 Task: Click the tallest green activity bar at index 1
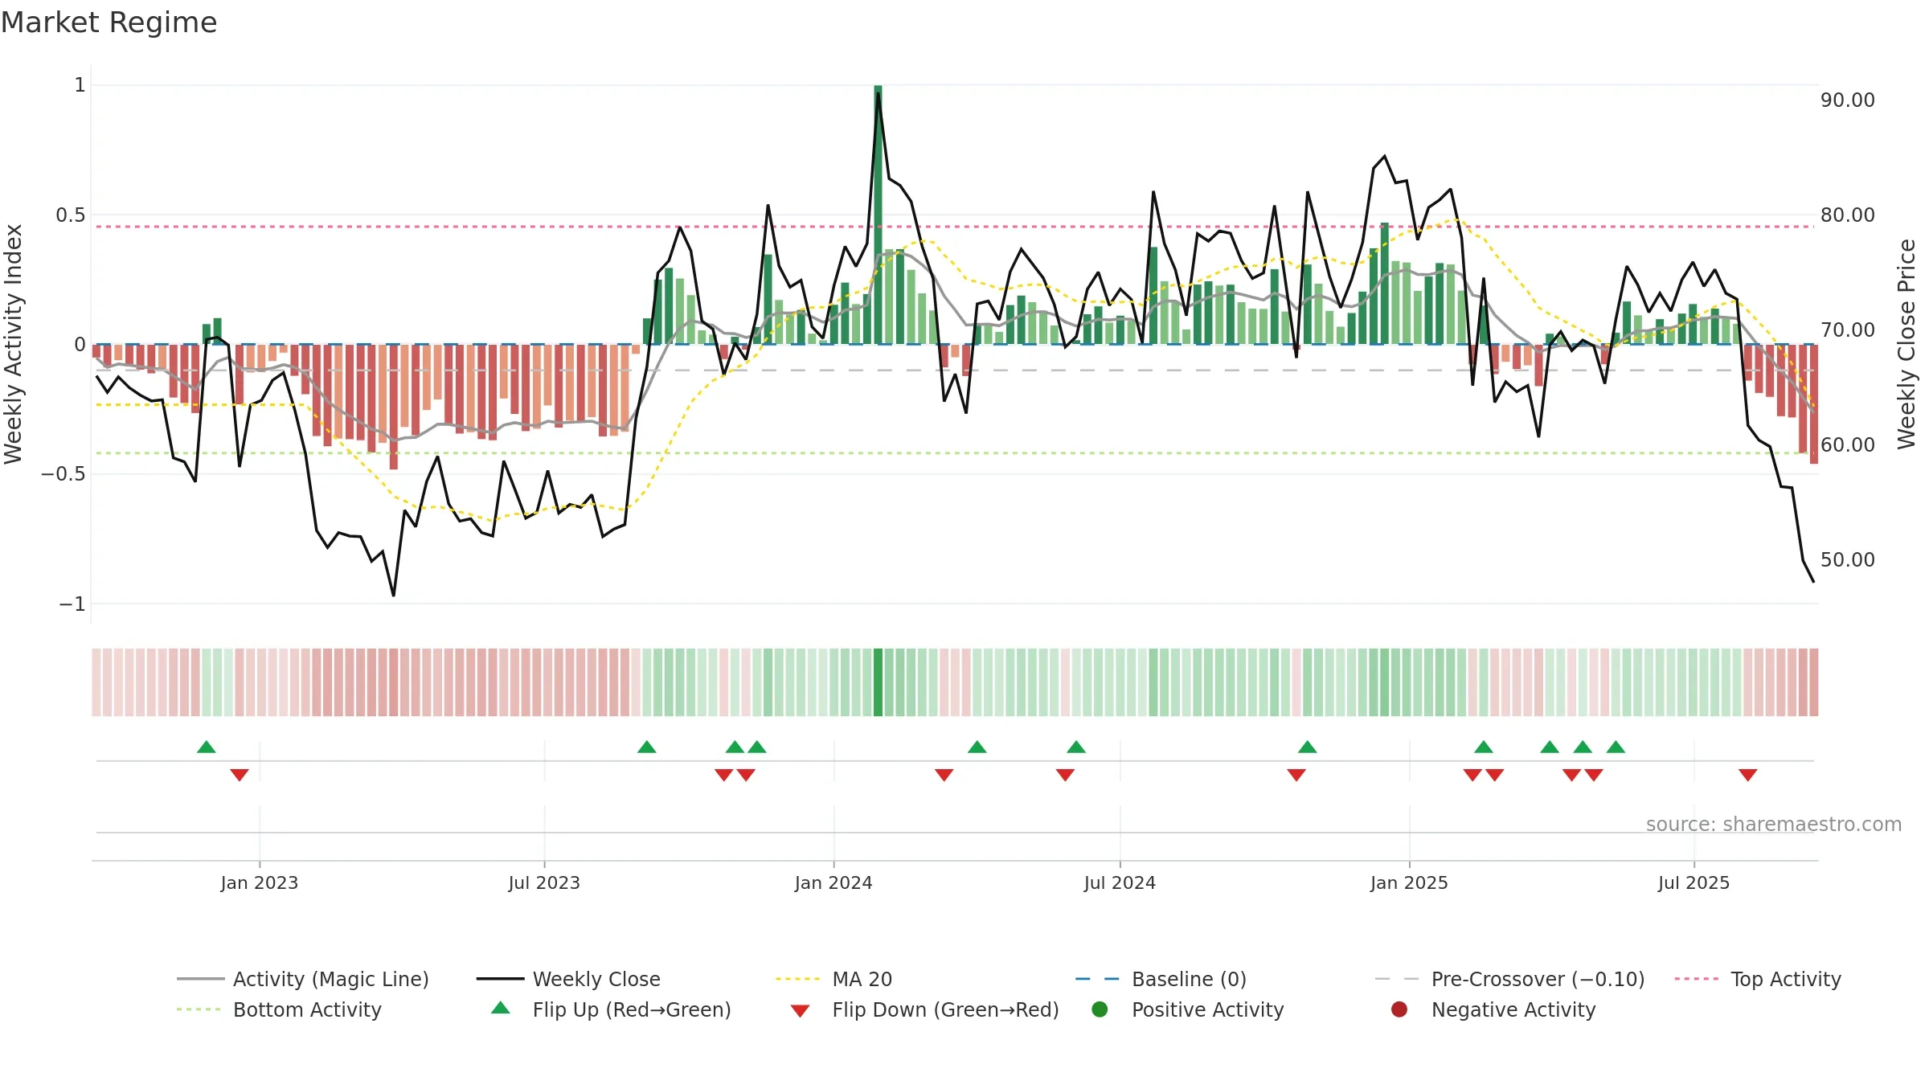pos(878,215)
